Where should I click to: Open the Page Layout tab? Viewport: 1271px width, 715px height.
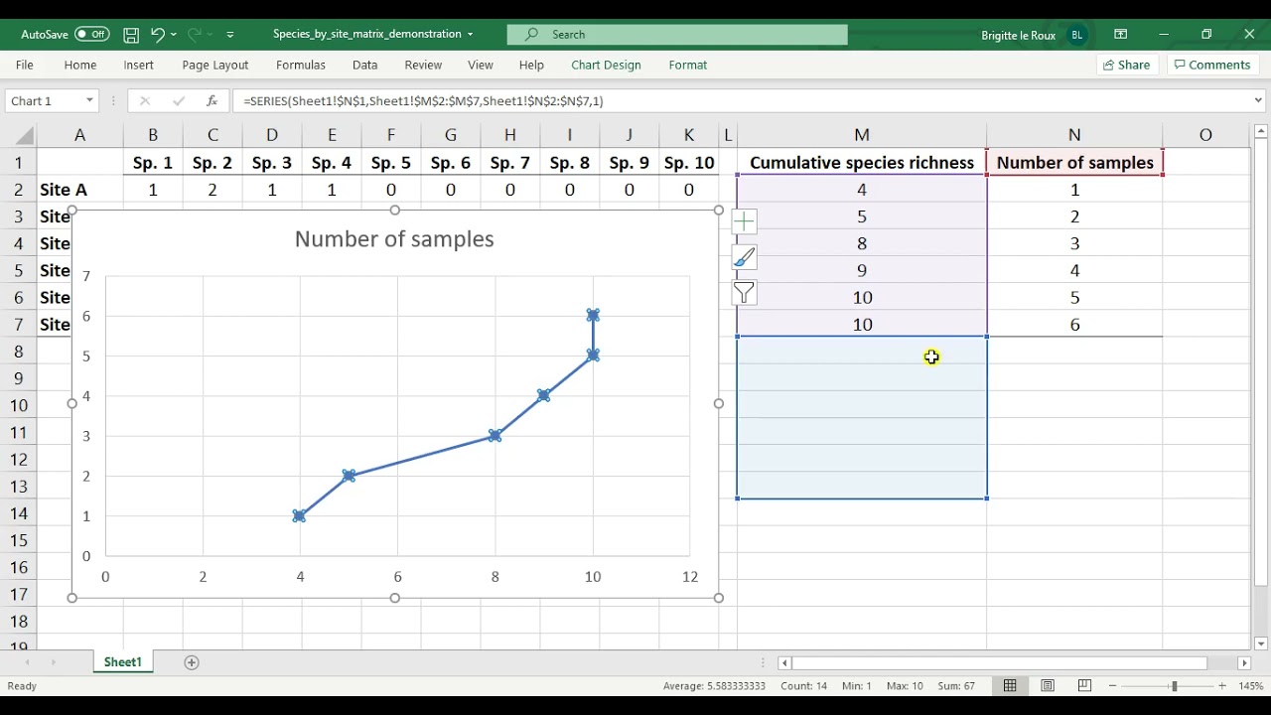tap(214, 65)
